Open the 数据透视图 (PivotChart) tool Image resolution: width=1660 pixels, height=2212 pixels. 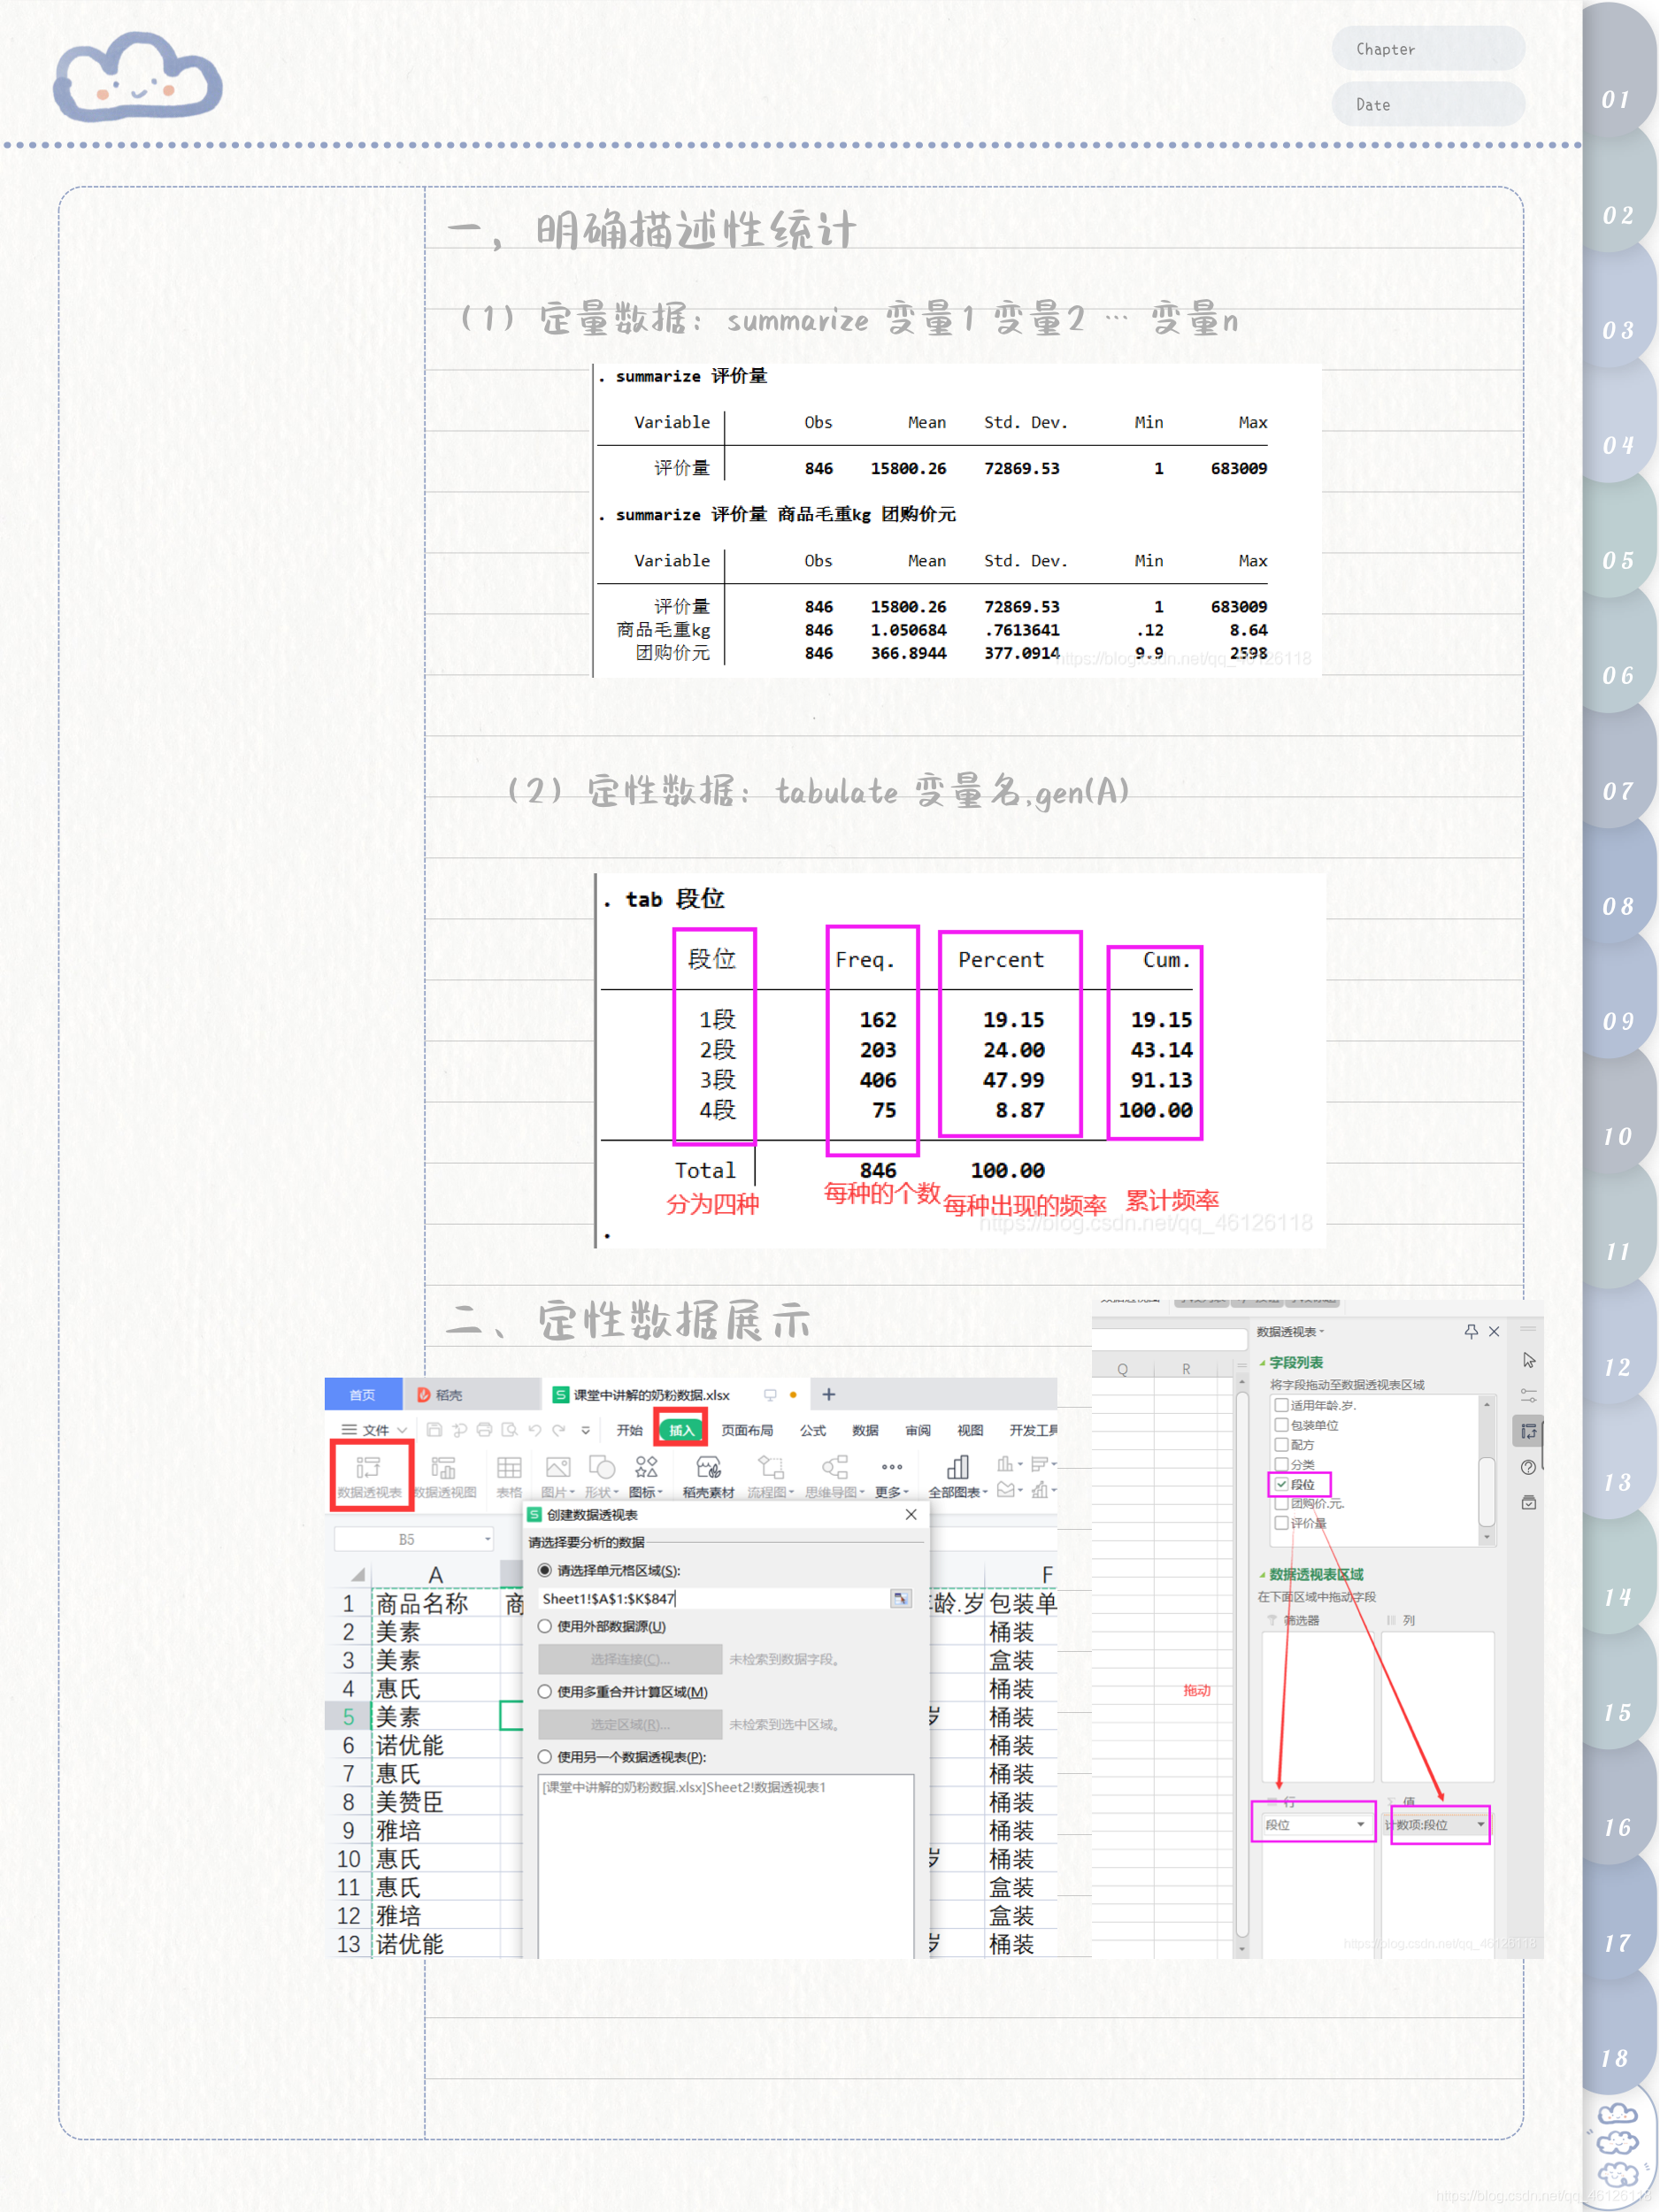click(446, 1472)
